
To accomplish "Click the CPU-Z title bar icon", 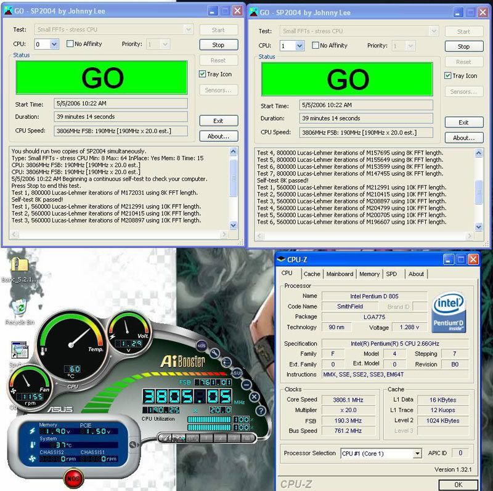I will 281,259.
